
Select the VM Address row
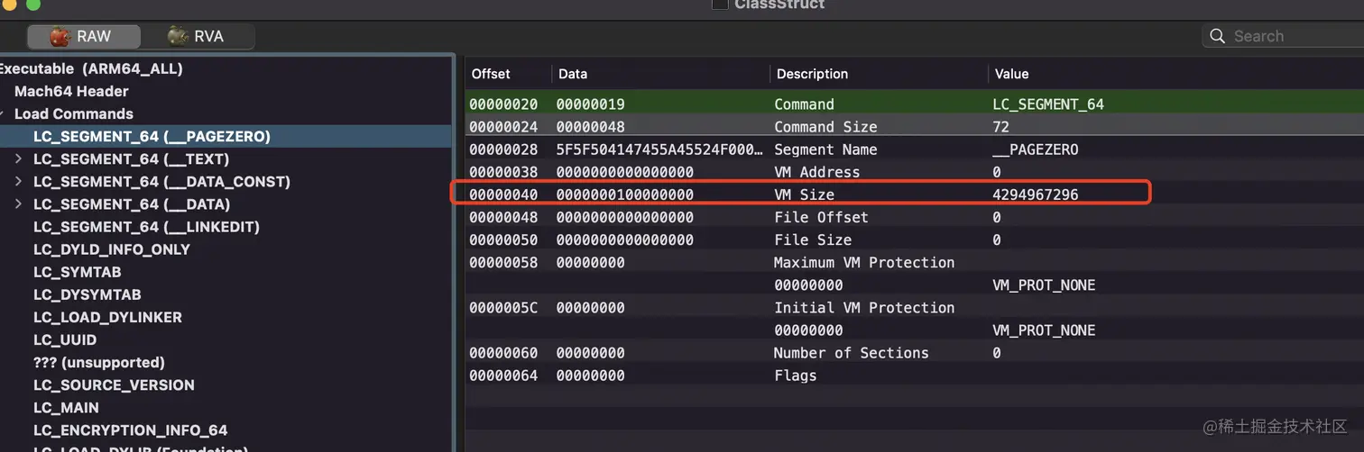tap(915, 171)
